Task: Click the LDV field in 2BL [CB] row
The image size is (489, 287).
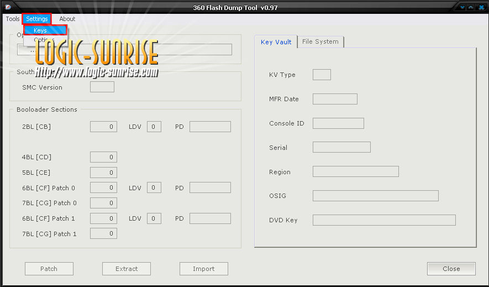Action: click(154, 127)
